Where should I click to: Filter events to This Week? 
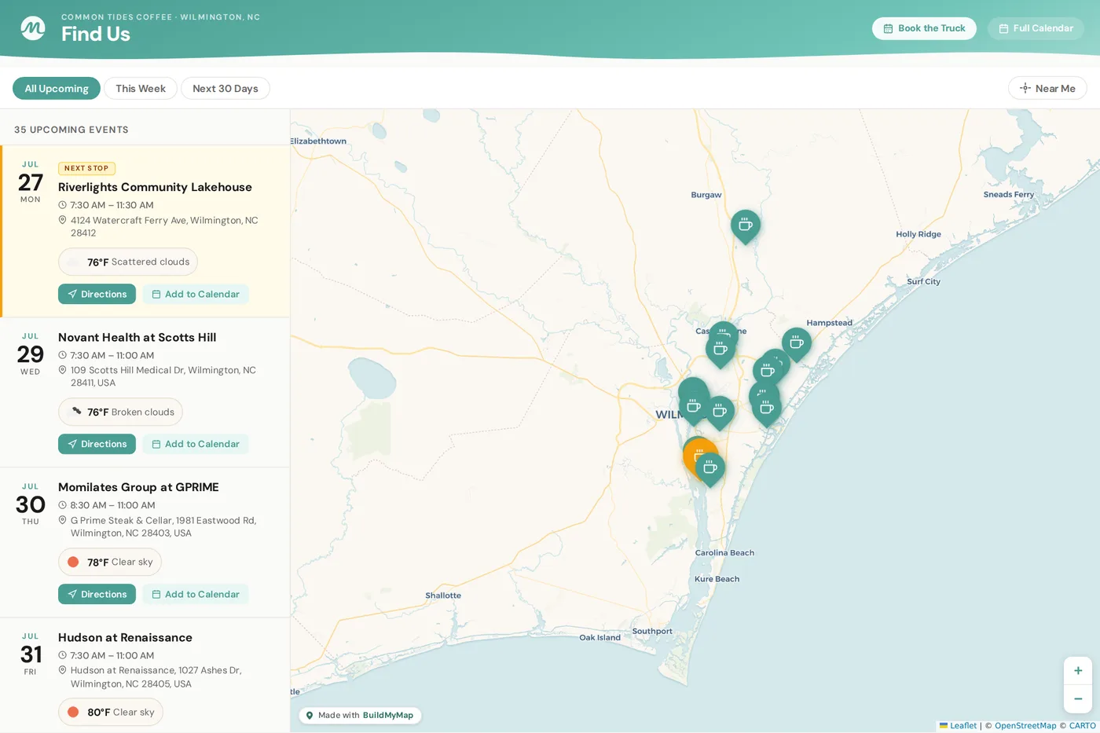coord(141,88)
